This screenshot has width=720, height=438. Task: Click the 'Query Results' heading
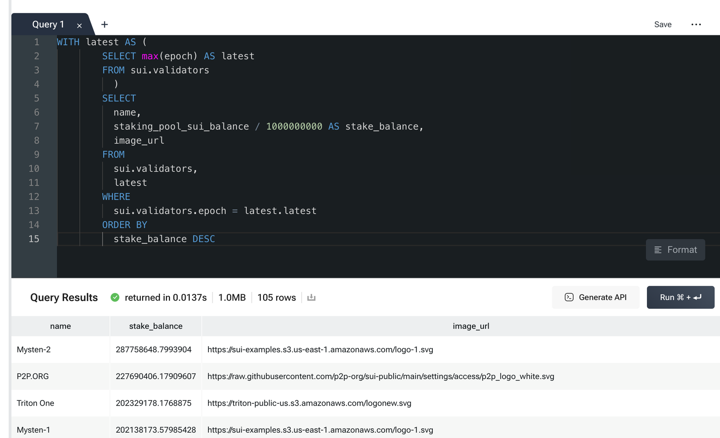point(64,297)
